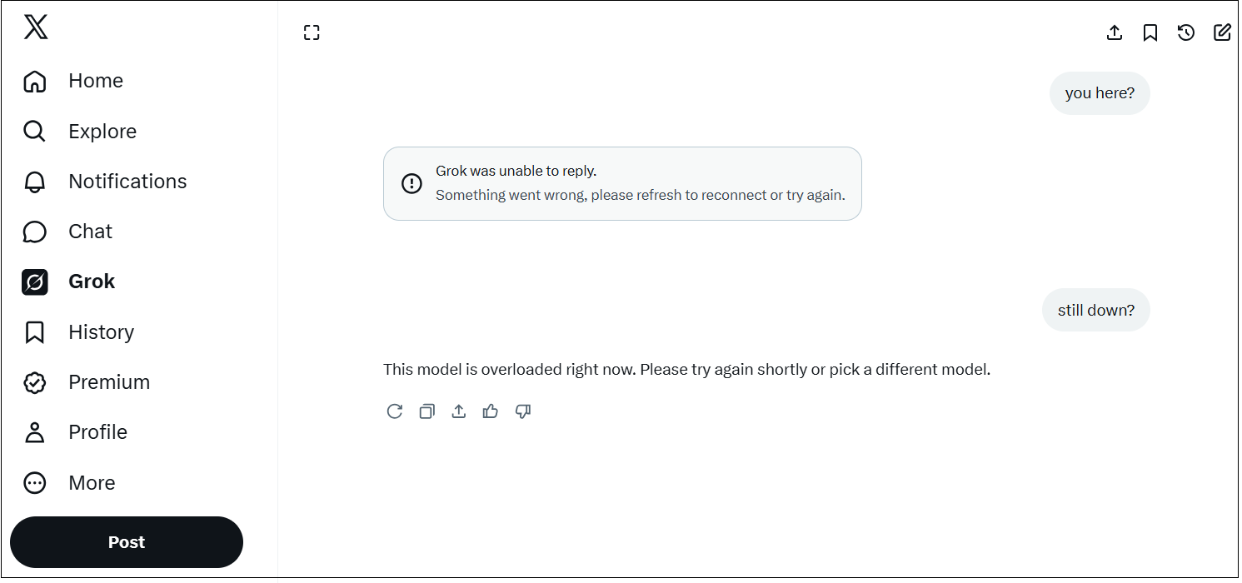1242x583 pixels.
Task: Open History in the sidebar
Action: coord(101,332)
